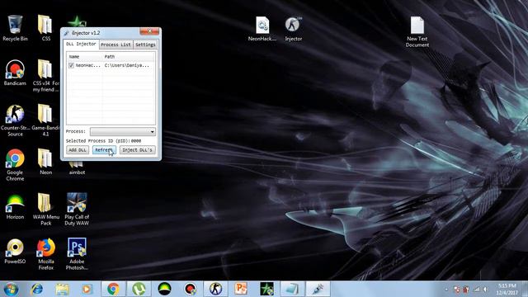Screen dimensions: 528x297
Task: Open the taskbar clock and date
Action: pos(507,290)
